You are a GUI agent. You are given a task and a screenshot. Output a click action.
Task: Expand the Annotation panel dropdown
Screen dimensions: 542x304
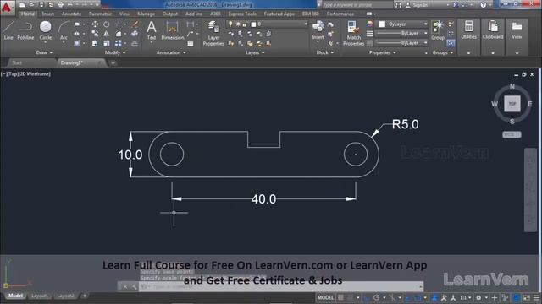pyautogui.click(x=171, y=52)
